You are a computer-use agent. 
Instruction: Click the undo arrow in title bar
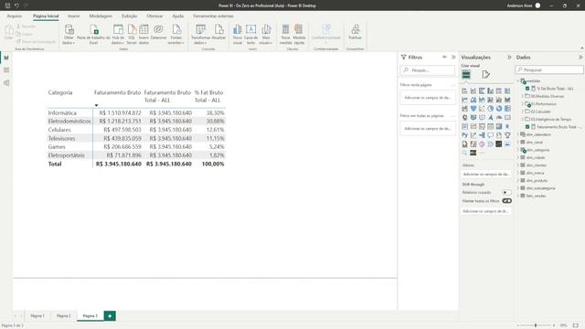(16, 5)
